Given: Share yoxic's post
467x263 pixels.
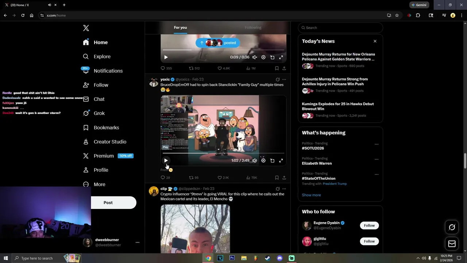Looking at the screenshot, I should (284, 178).
